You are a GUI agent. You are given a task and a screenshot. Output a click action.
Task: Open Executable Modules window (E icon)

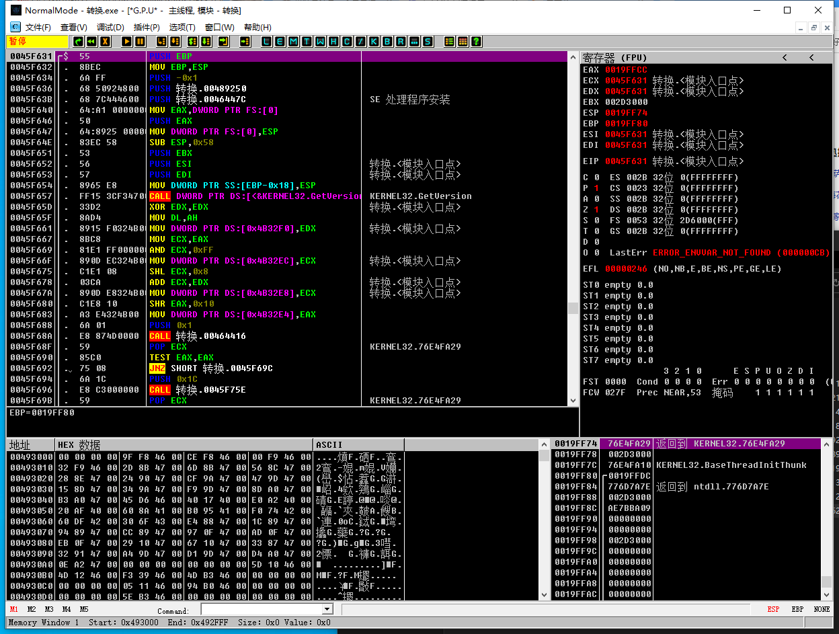pyautogui.click(x=280, y=42)
